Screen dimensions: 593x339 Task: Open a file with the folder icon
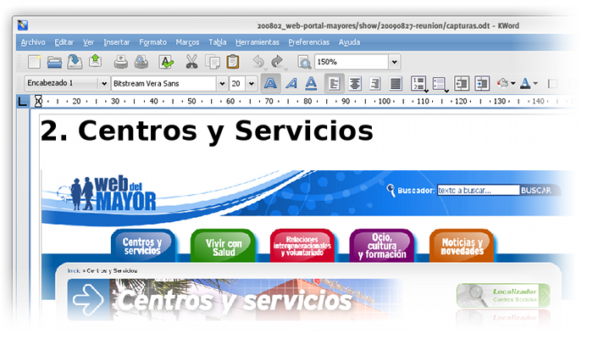[x=54, y=62]
